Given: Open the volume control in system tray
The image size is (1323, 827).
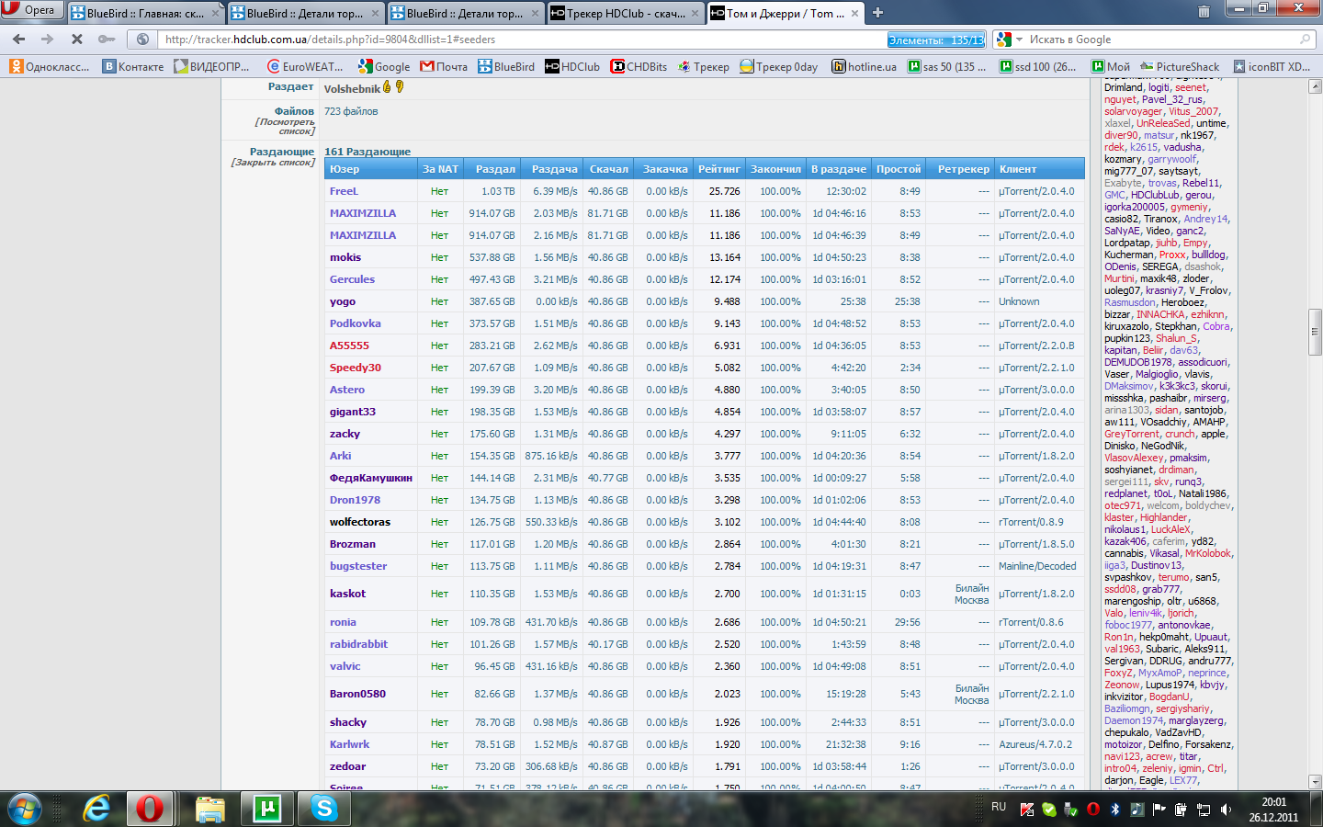Looking at the screenshot, I should click(x=1226, y=810).
